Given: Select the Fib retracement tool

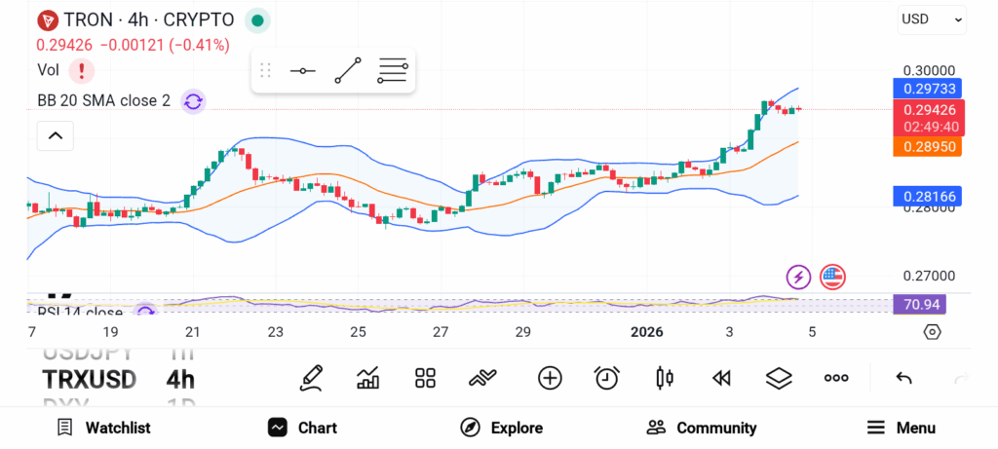Looking at the screenshot, I should (393, 71).
